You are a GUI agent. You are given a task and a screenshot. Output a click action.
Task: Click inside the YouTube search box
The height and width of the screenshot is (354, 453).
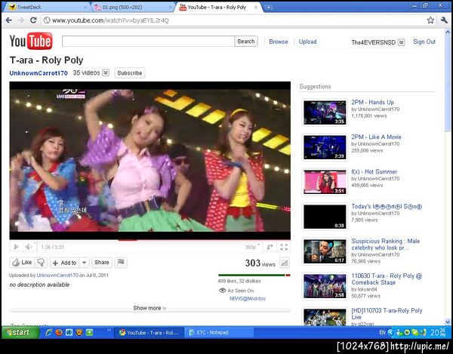(148, 42)
